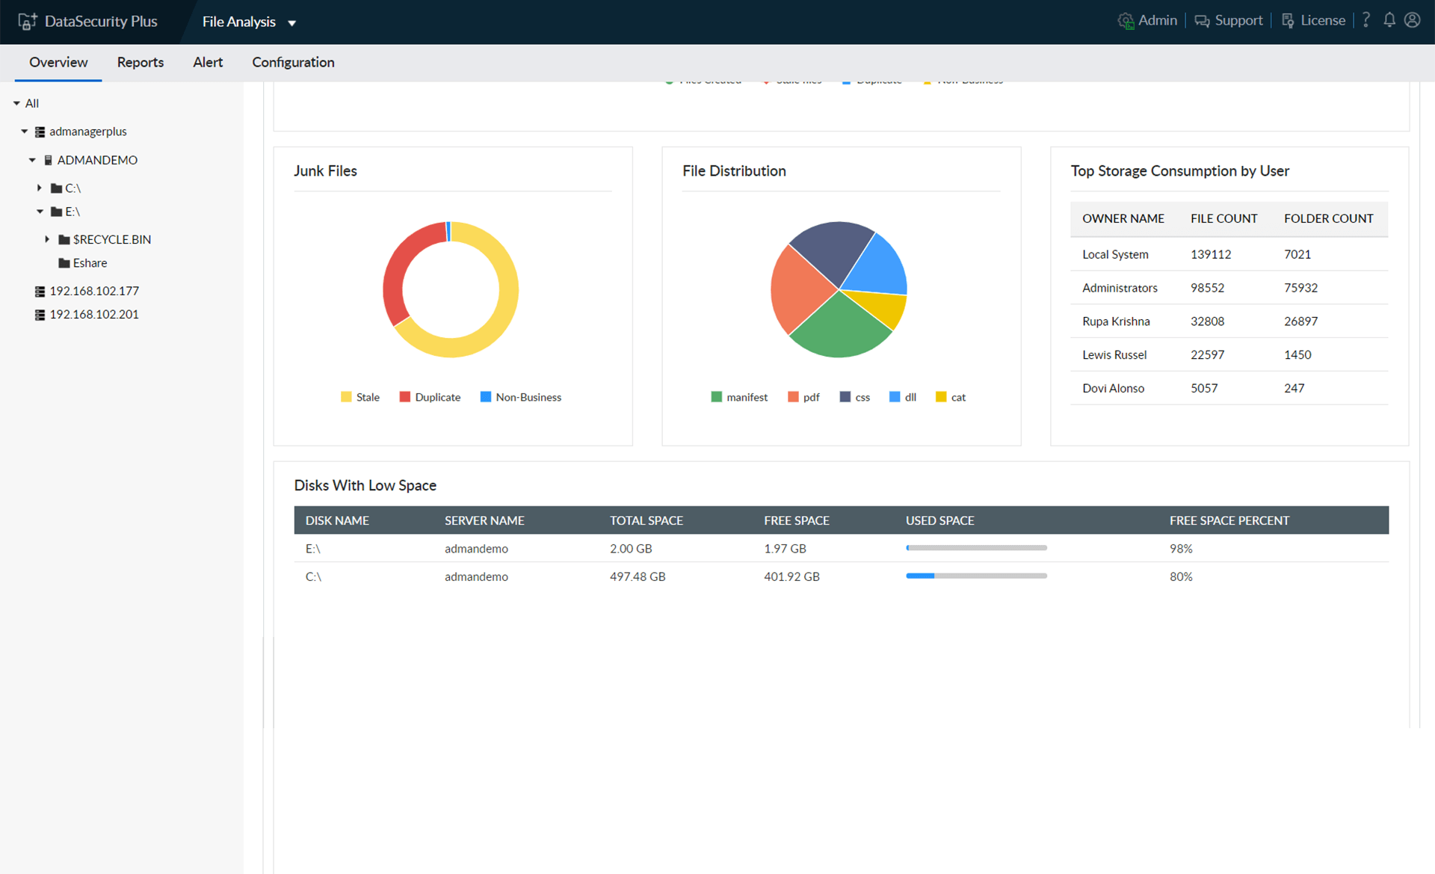The width and height of the screenshot is (1435, 874).
Task: Click the Admin link
Action: coord(1158,20)
